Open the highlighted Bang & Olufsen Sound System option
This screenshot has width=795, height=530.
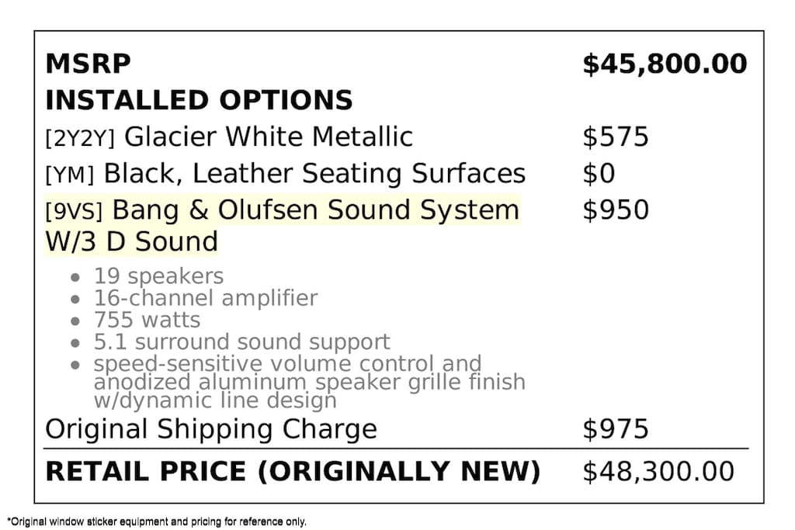pos(315,210)
